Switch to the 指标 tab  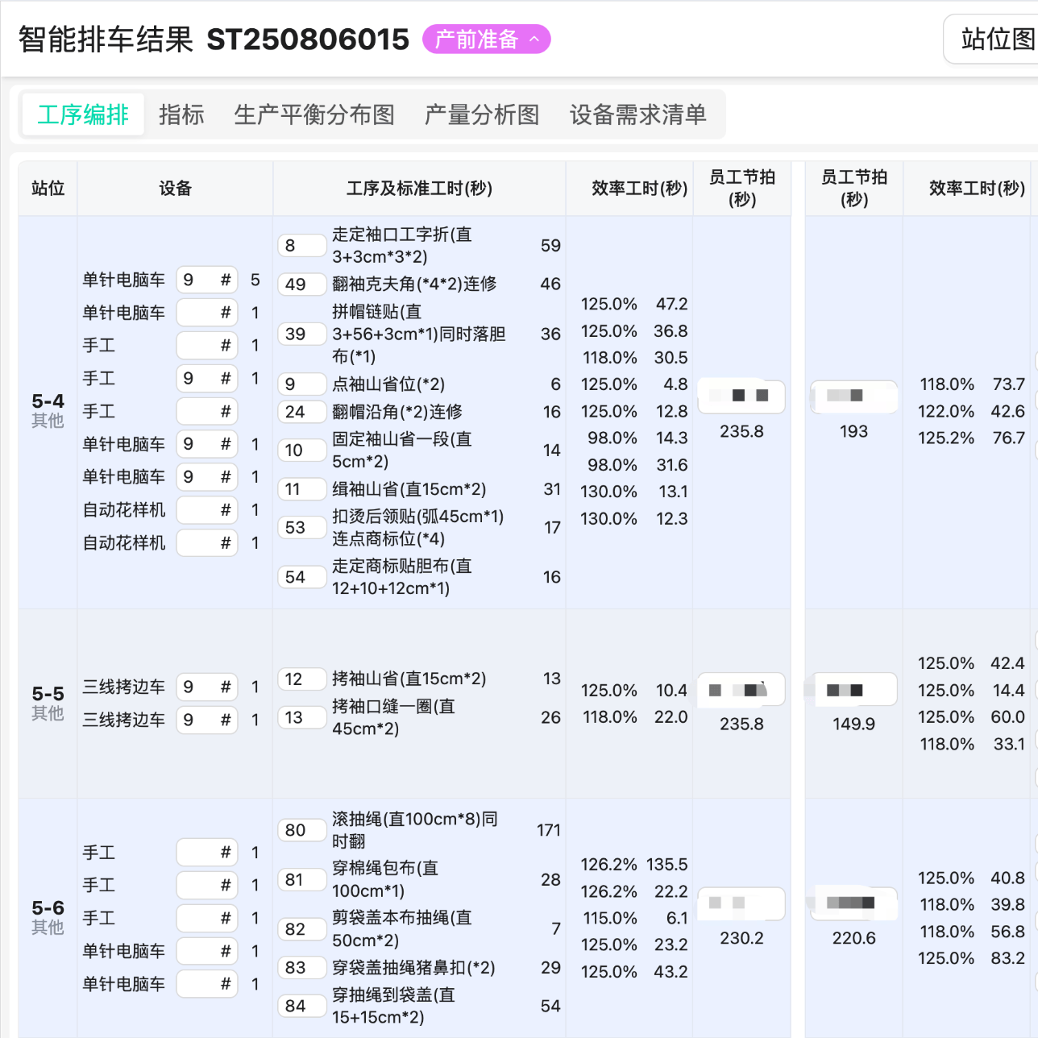pos(181,114)
